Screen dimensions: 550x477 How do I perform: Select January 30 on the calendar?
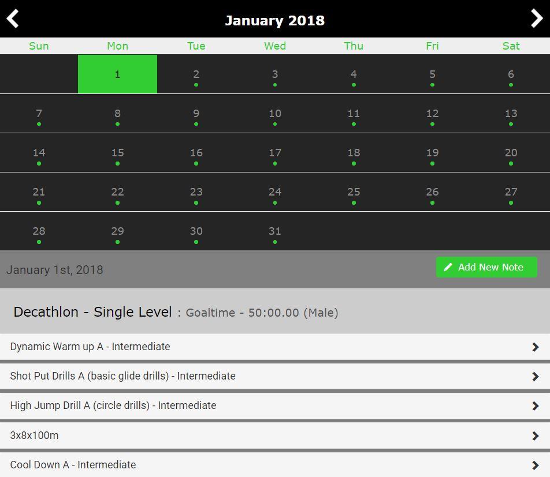[196, 231]
